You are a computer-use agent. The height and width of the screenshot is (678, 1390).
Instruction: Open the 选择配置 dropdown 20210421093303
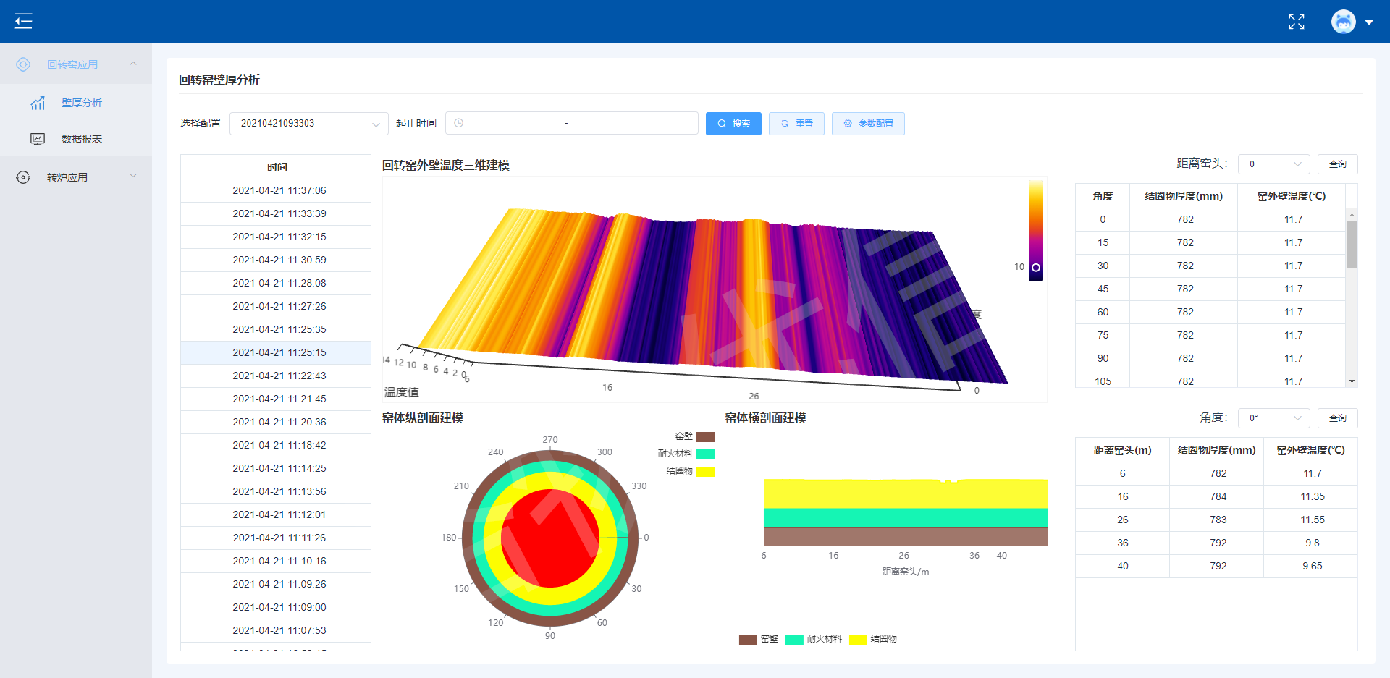[x=309, y=123]
